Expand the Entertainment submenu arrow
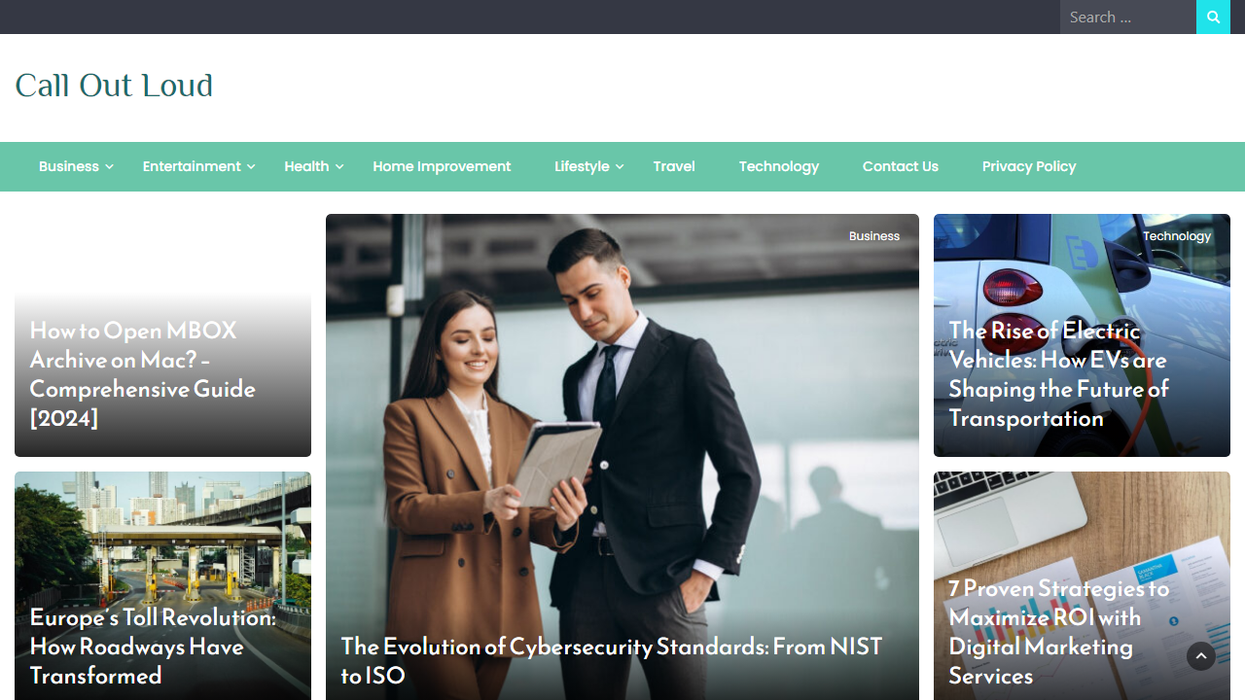The image size is (1245, 700). click(251, 167)
